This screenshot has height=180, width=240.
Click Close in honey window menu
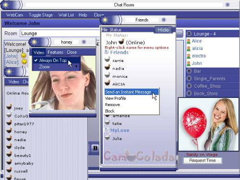[72, 52]
